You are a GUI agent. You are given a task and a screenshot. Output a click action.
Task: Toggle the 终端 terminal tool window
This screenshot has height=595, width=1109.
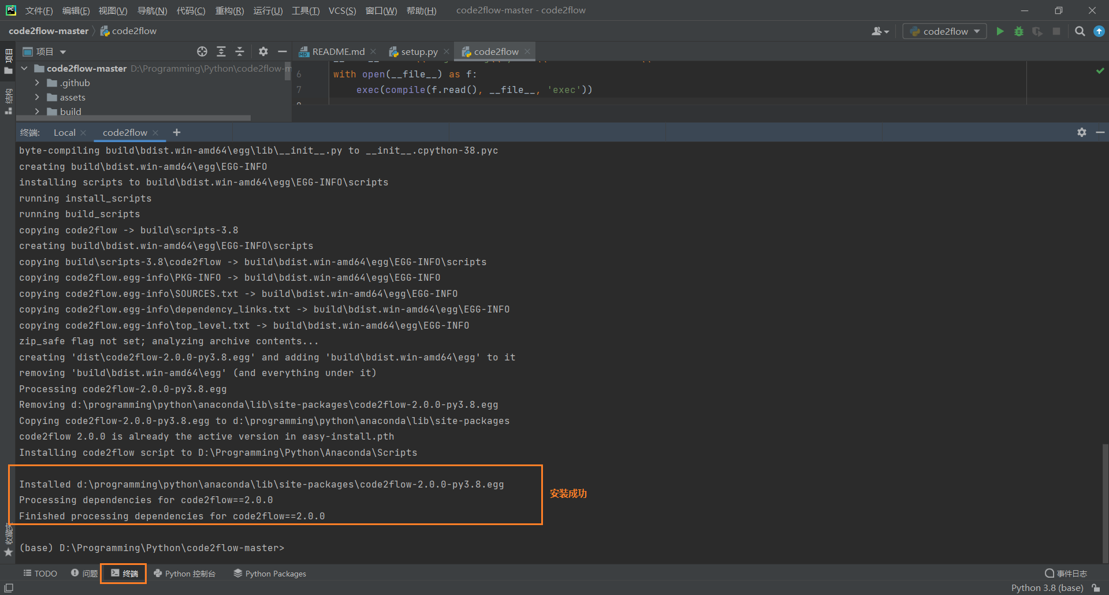pyautogui.click(x=124, y=573)
